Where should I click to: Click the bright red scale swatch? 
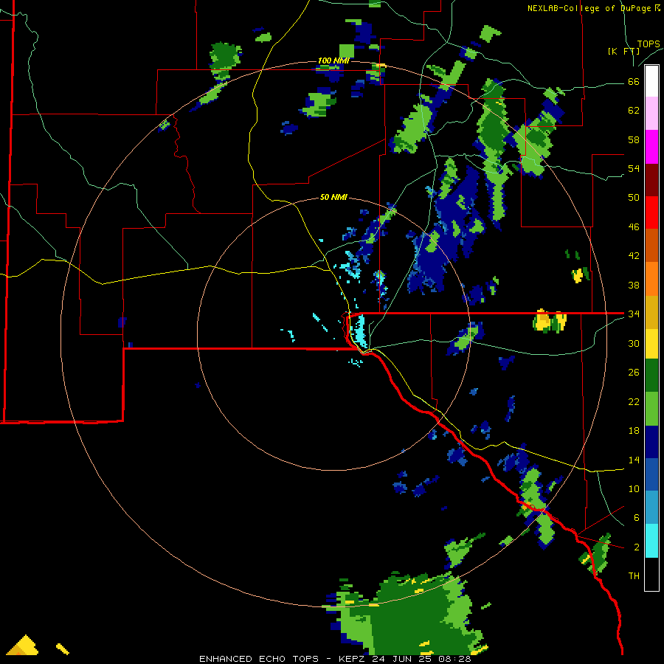coord(651,212)
